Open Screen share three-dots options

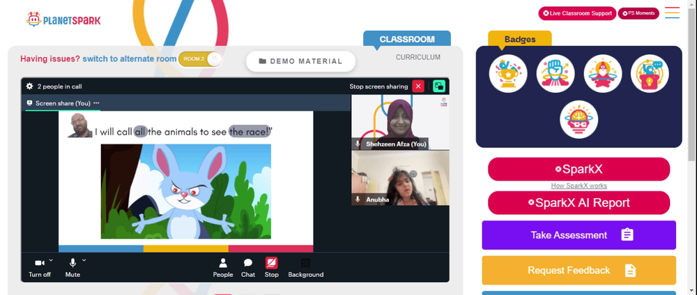(x=96, y=103)
